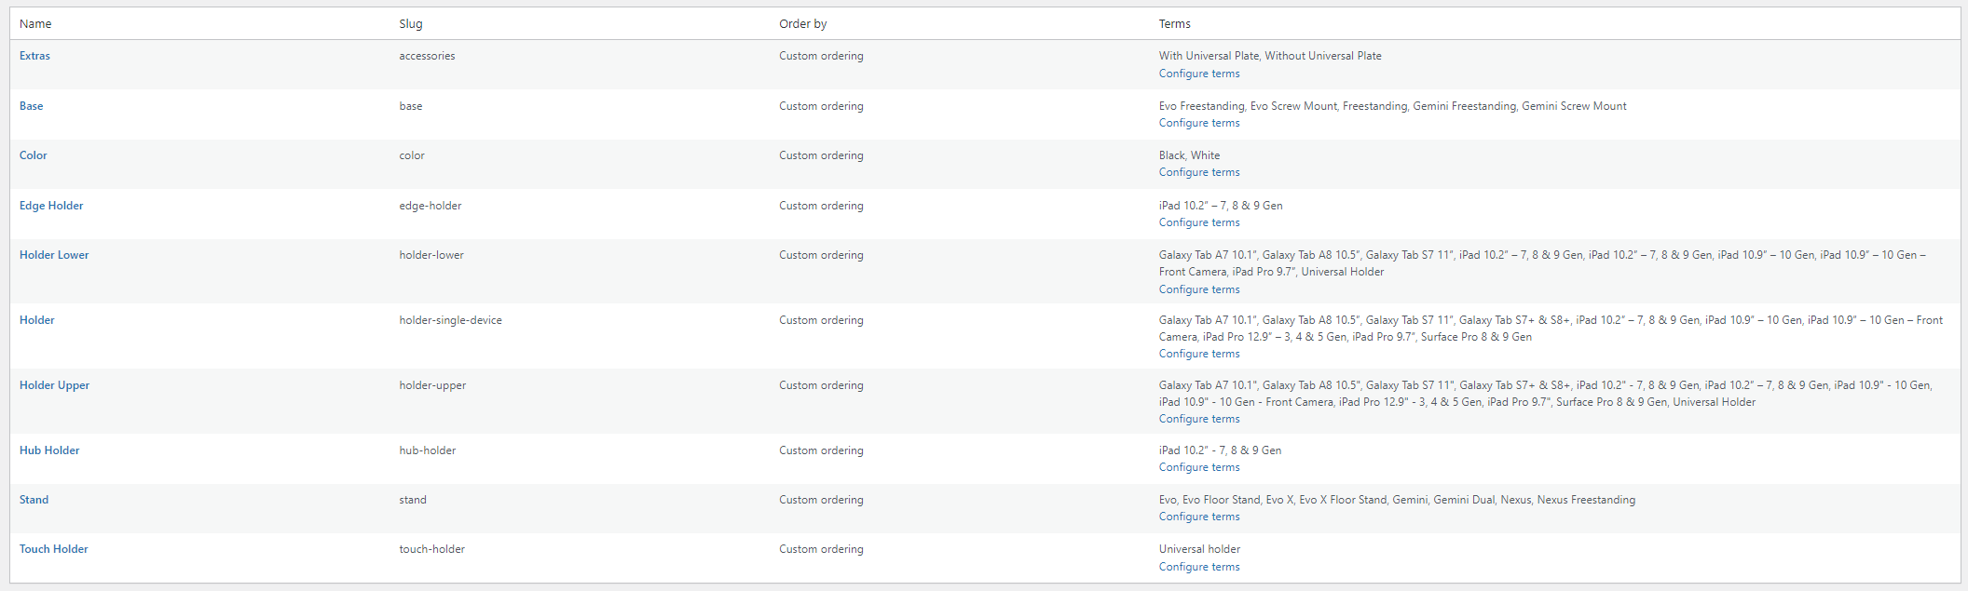Click 'Custom ordering' in the Holder Lower row

[821, 255]
